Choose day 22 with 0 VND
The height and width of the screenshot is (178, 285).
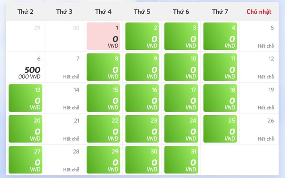103,129
